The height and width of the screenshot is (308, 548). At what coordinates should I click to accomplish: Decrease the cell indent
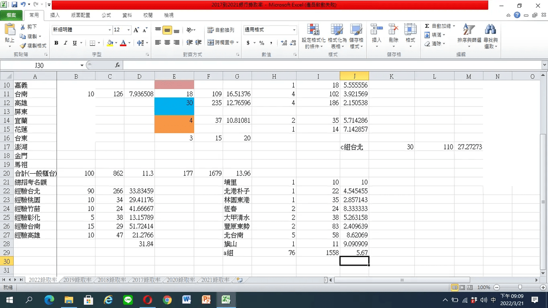coord(189,43)
